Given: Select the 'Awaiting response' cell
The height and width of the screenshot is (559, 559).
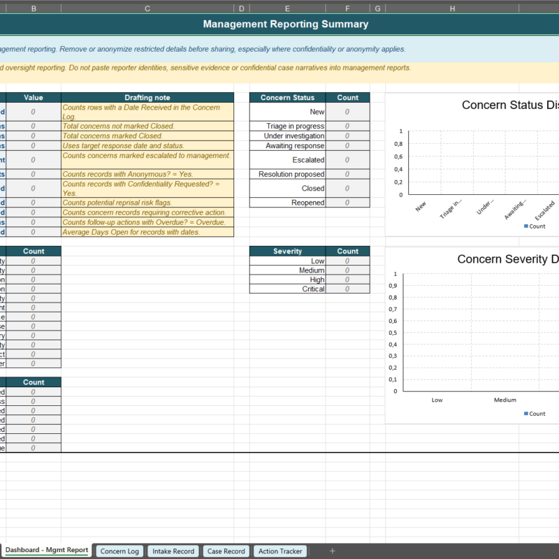Looking at the screenshot, I should point(287,145).
